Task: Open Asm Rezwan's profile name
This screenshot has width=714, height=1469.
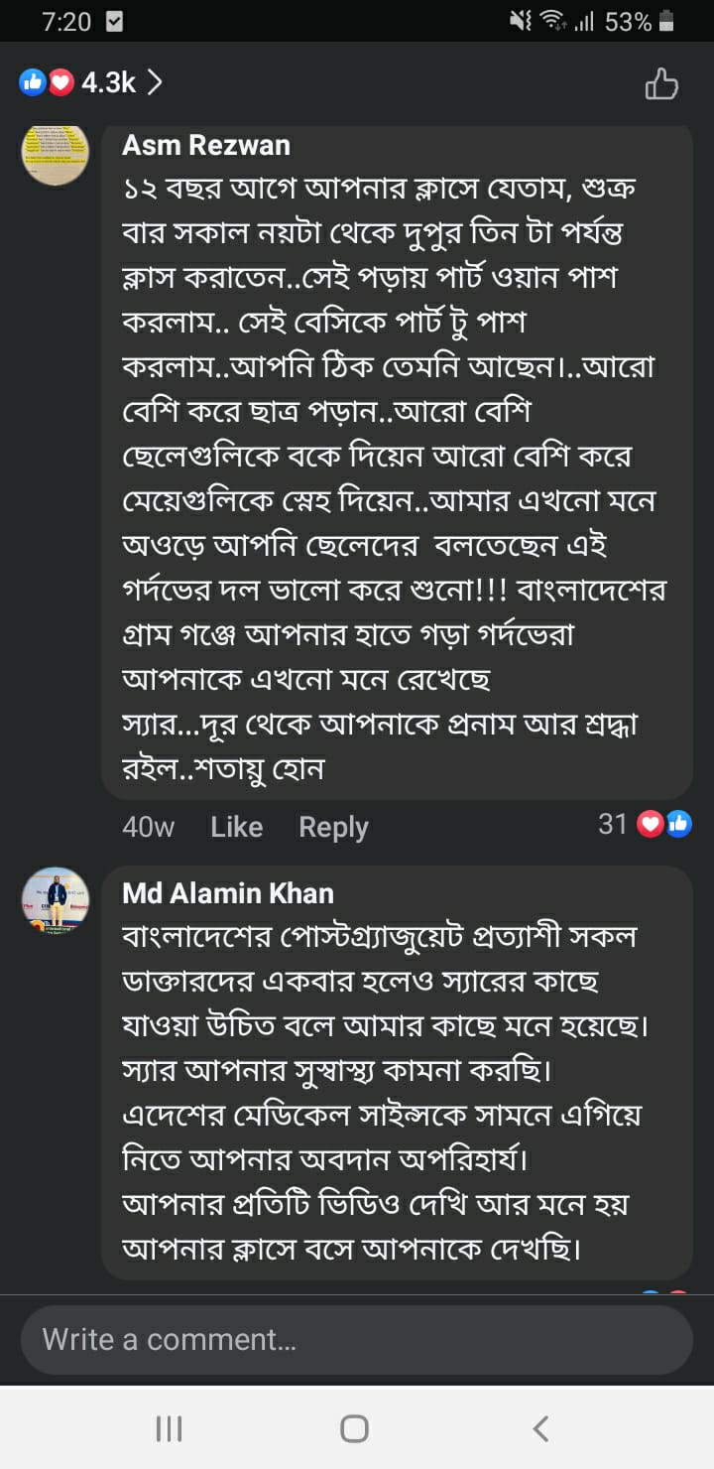Action: [206, 145]
